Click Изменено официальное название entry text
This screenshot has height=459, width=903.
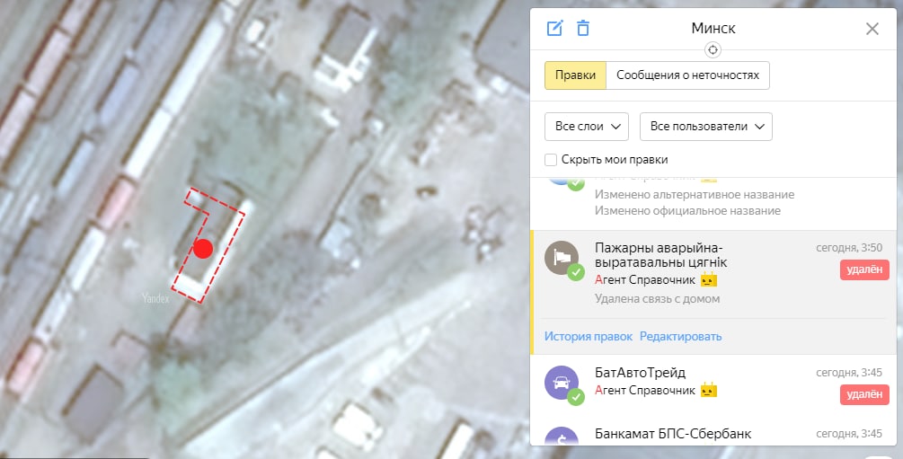click(x=687, y=211)
